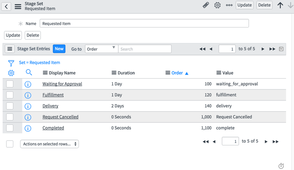
Task: Go to previous record with up arrow
Action: click(x=280, y=5)
